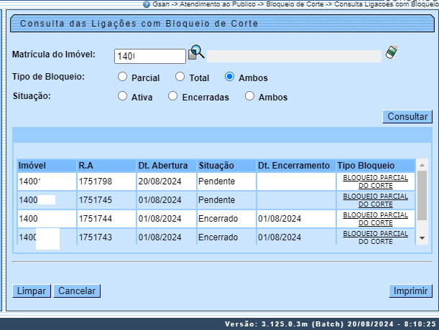Click the results table scroll up arrow

422,164
